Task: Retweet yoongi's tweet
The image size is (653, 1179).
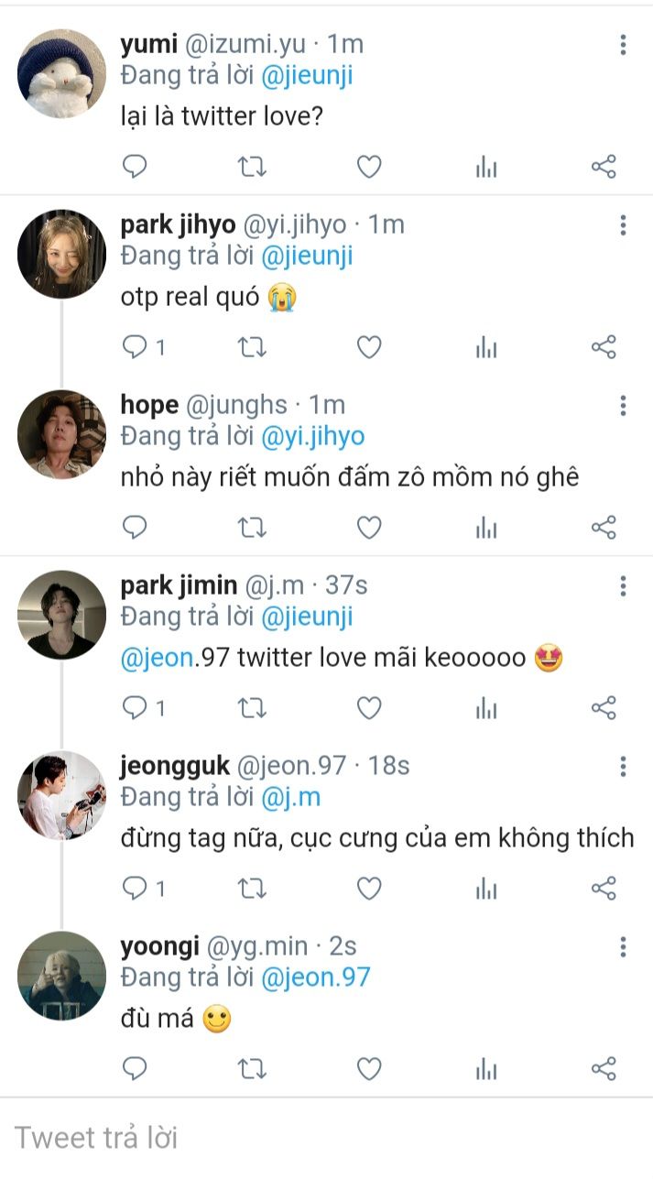Action: coord(252,1069)
